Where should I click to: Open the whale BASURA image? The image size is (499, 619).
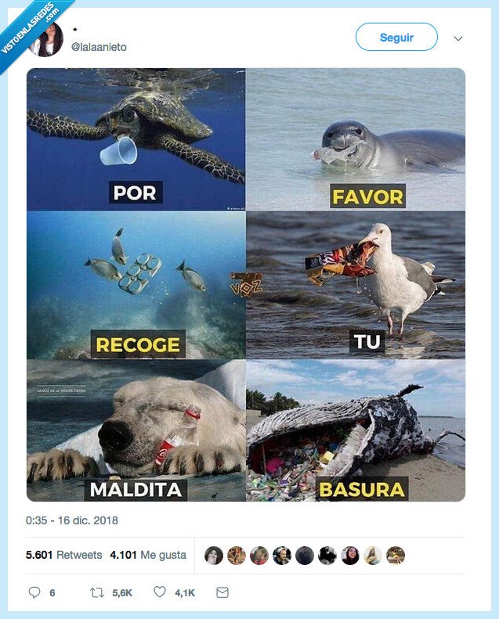[x=356, y=430]
